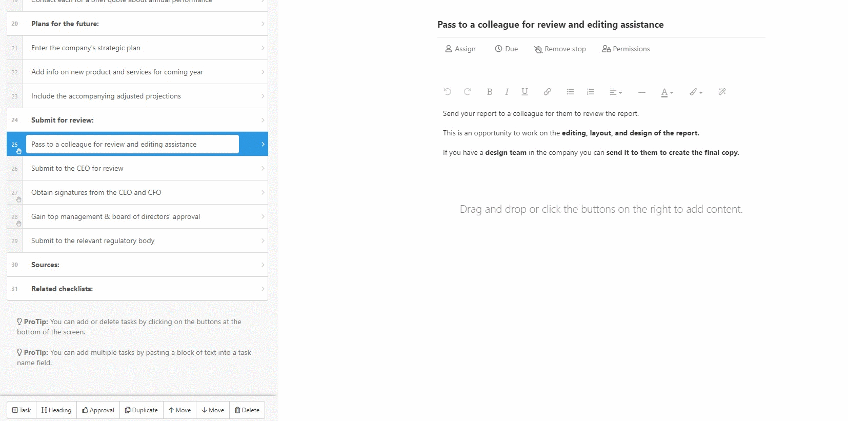
Task: Toggle underline formatting
Action: click(x=524, y=91)
